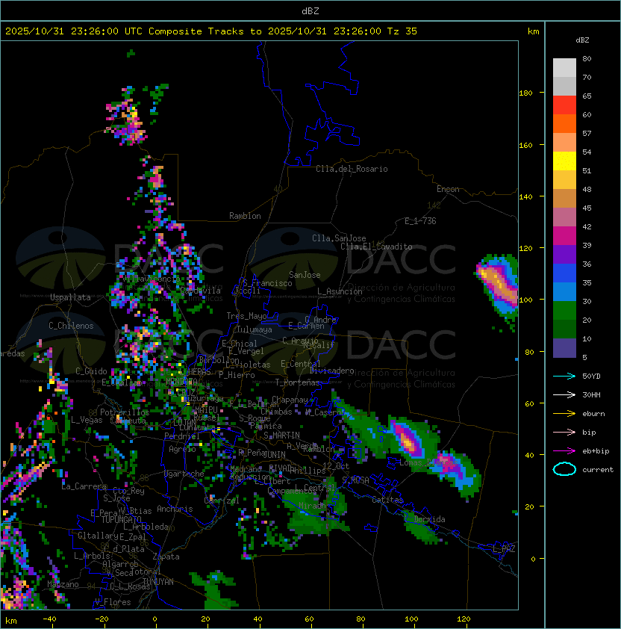Click the 'L_Vegas' map label
Screen dimensions: 621x629
87,420
